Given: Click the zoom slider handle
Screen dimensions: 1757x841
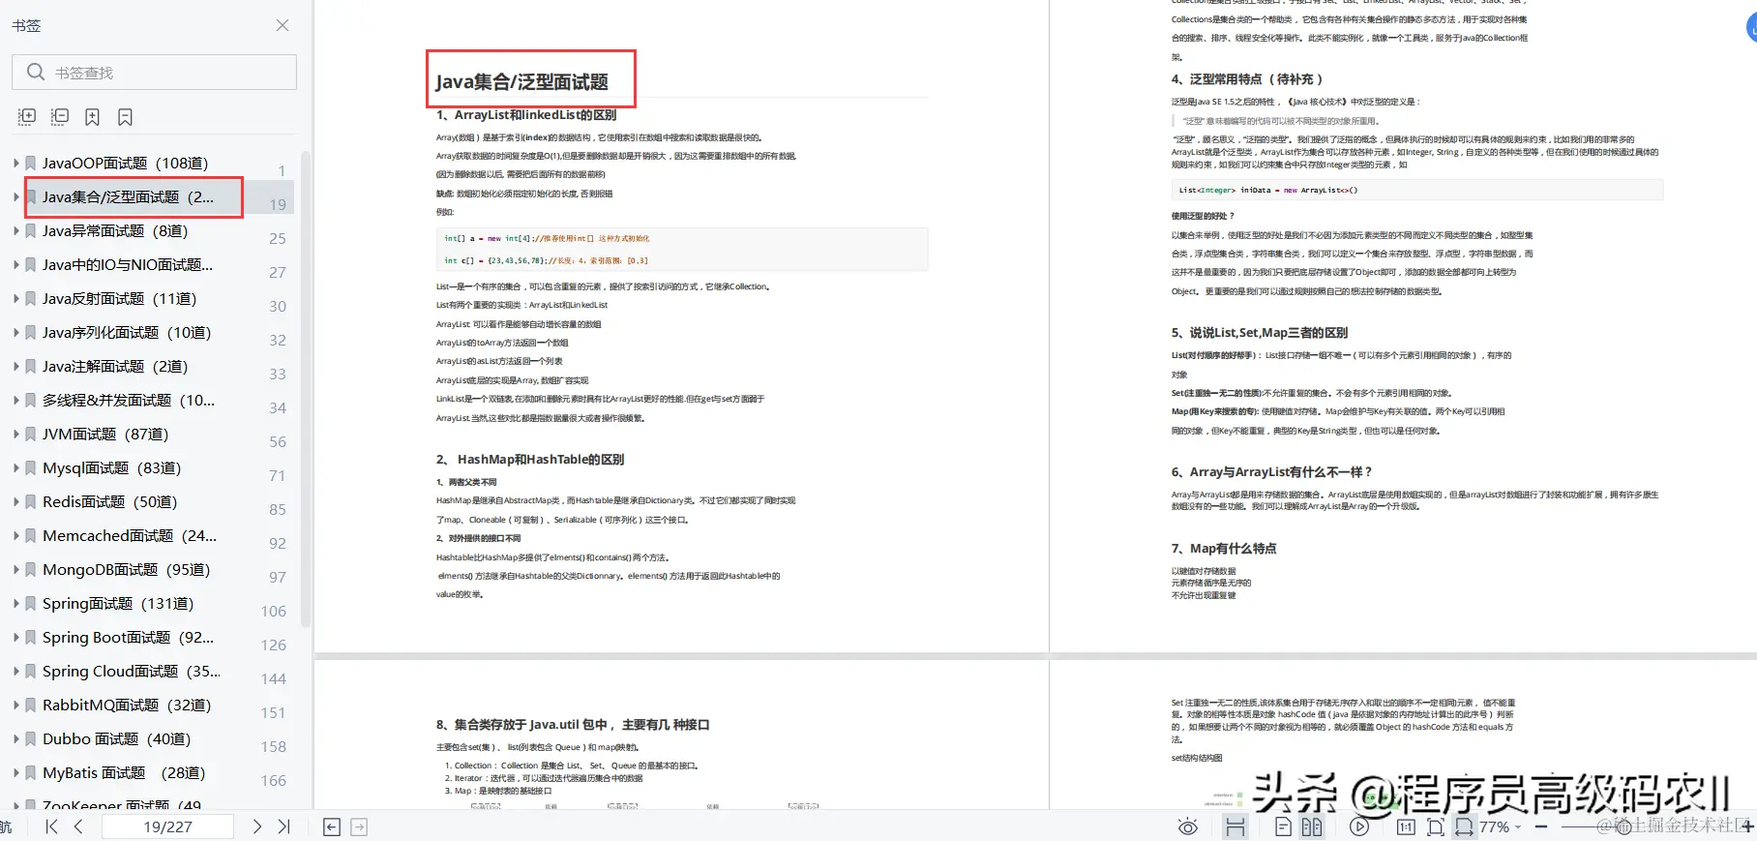Looking at the screenshot, I should [1623, 826].
